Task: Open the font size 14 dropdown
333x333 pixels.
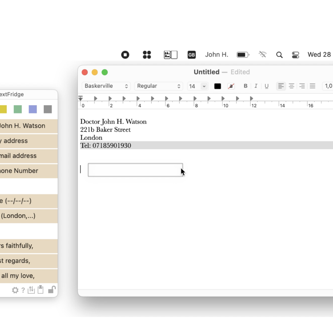Action: click(197, 86)
